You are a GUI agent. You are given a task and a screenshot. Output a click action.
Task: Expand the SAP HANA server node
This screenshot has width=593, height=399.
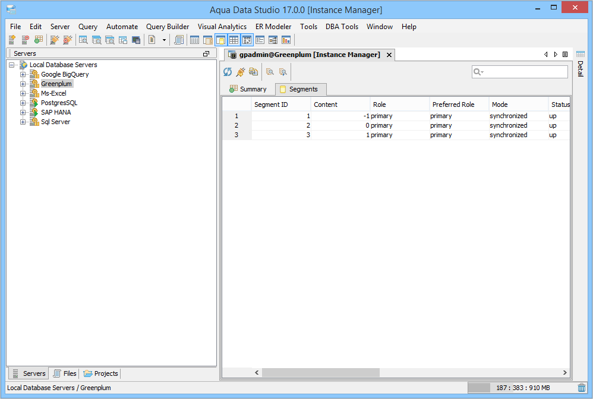pyautogui.click(x=23, y=112)
